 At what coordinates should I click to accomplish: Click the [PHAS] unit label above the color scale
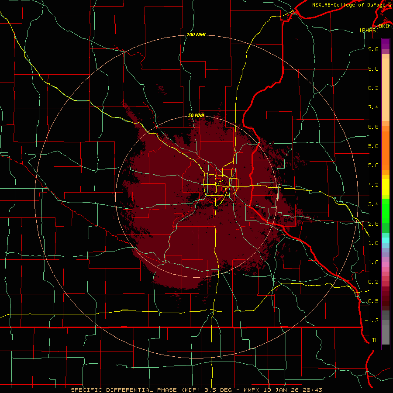(369, 31)
